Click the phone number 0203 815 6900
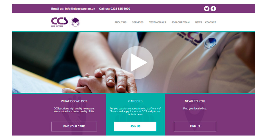Image resolution: width=268 pixels, height=139 pixels. click(x=120, y=9)
